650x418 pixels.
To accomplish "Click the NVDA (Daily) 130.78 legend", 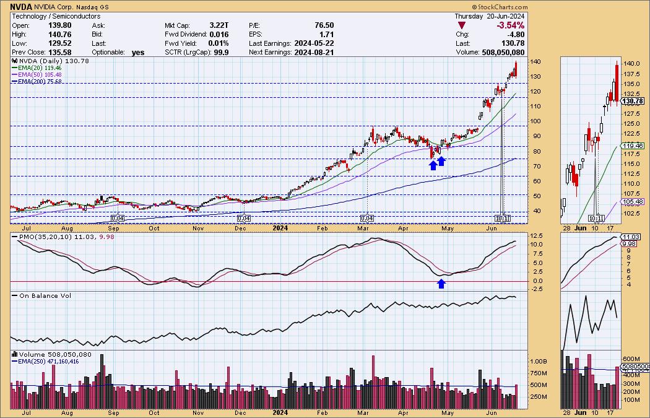I will coord(50,61).
